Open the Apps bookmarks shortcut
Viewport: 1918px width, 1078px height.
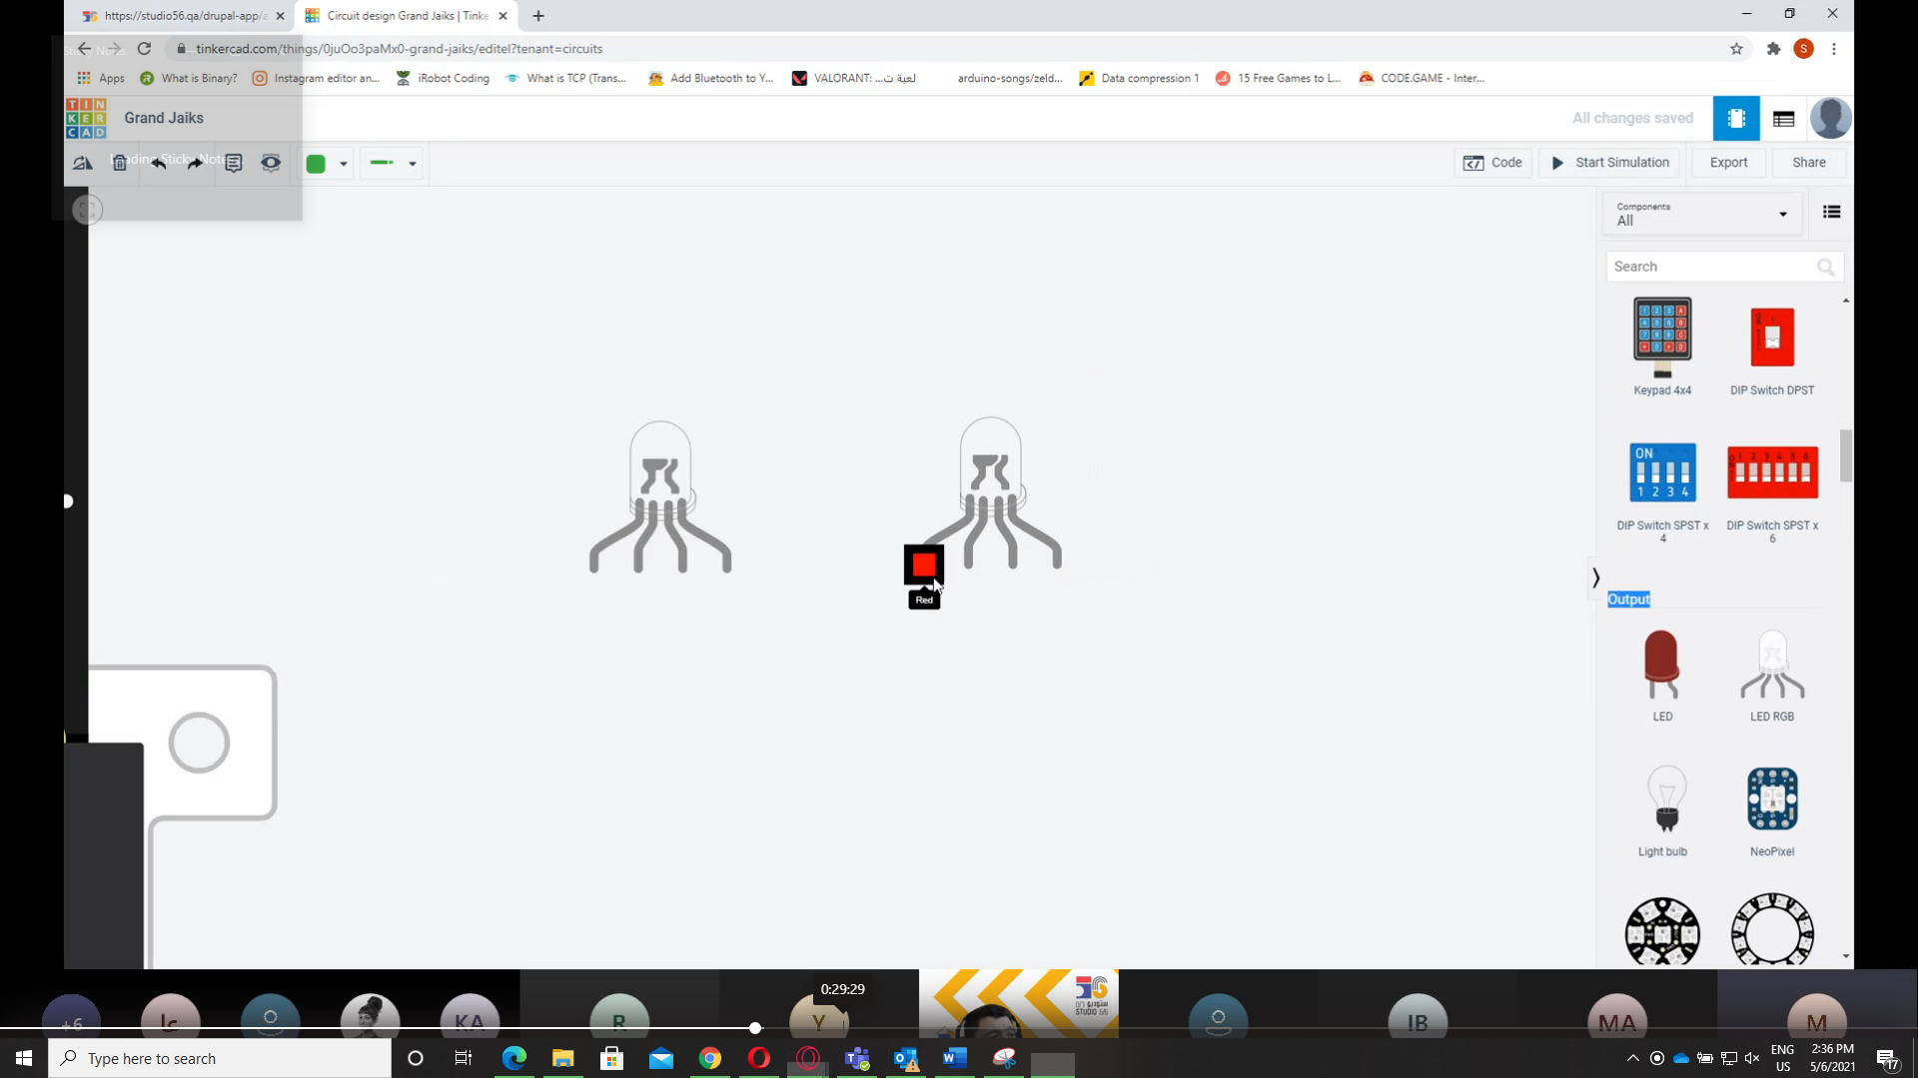pos(101,78)
